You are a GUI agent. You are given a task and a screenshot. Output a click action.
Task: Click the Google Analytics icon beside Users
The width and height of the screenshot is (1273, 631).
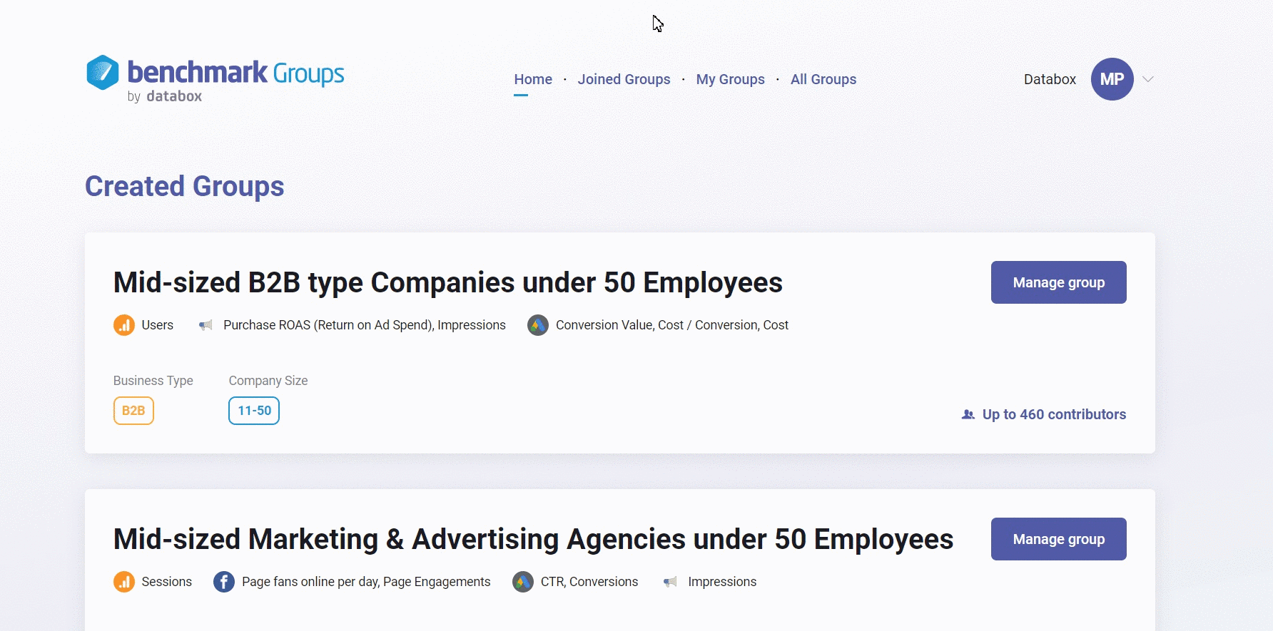(124, 325)
